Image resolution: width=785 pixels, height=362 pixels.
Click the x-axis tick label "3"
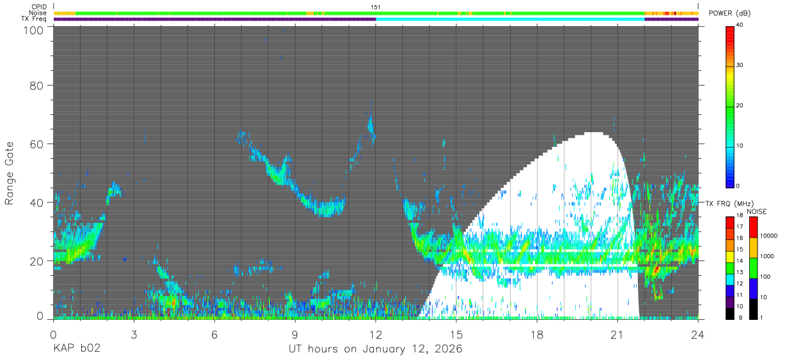(x=134, y=334)
